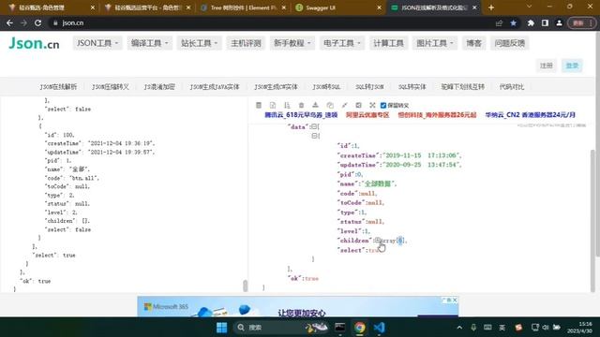Select the 代码对比 sub-tab
The width and height of the screenshot is (600, 337).
click(x=512, y=87)
